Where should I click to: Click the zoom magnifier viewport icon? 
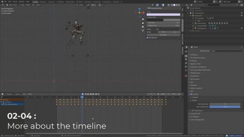point(143,19)
